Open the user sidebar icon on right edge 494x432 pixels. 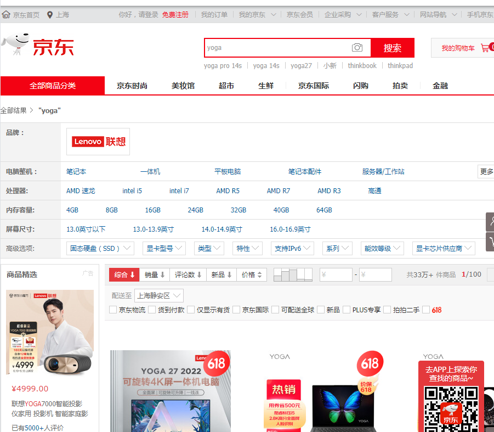[490, 222]
